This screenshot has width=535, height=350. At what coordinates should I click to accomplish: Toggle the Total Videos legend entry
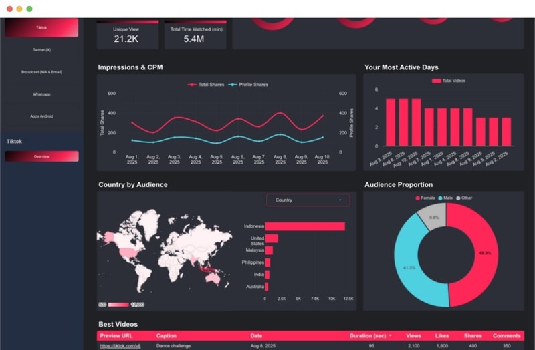point(448,81)
